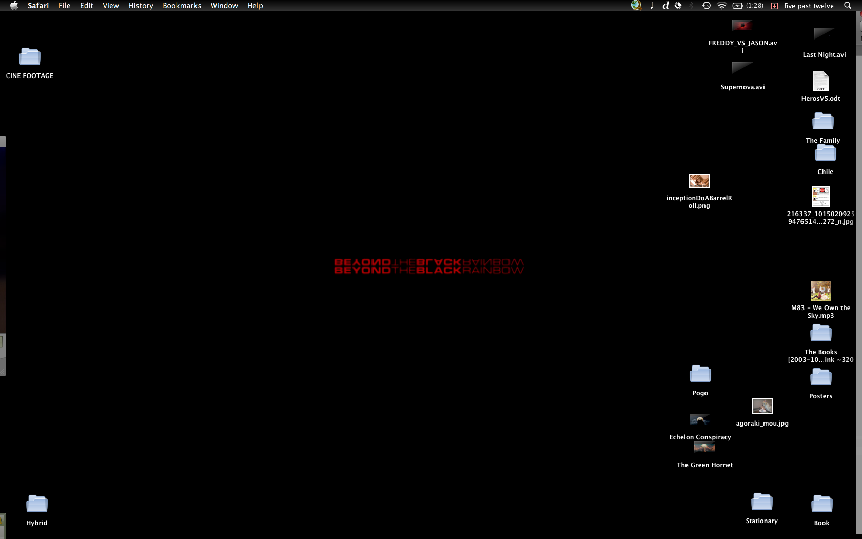Click the 'agoraki_mou.jpg' file name label
This screenshot has width=862, height=539.
(762, 423)
